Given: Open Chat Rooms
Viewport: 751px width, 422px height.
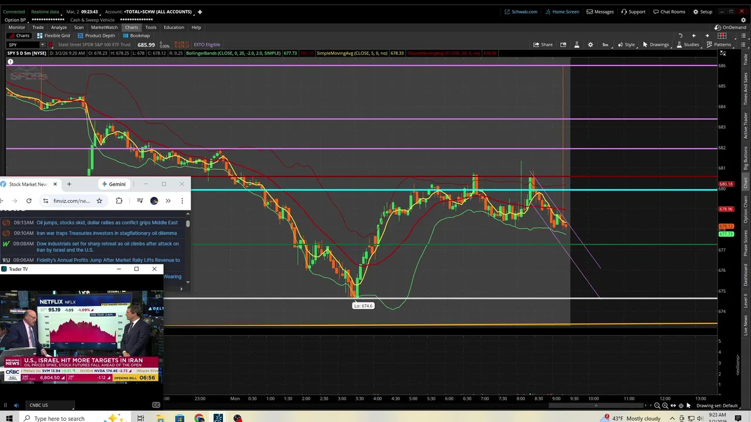Looking at the screenshot, I should click(x=668, y=12).
